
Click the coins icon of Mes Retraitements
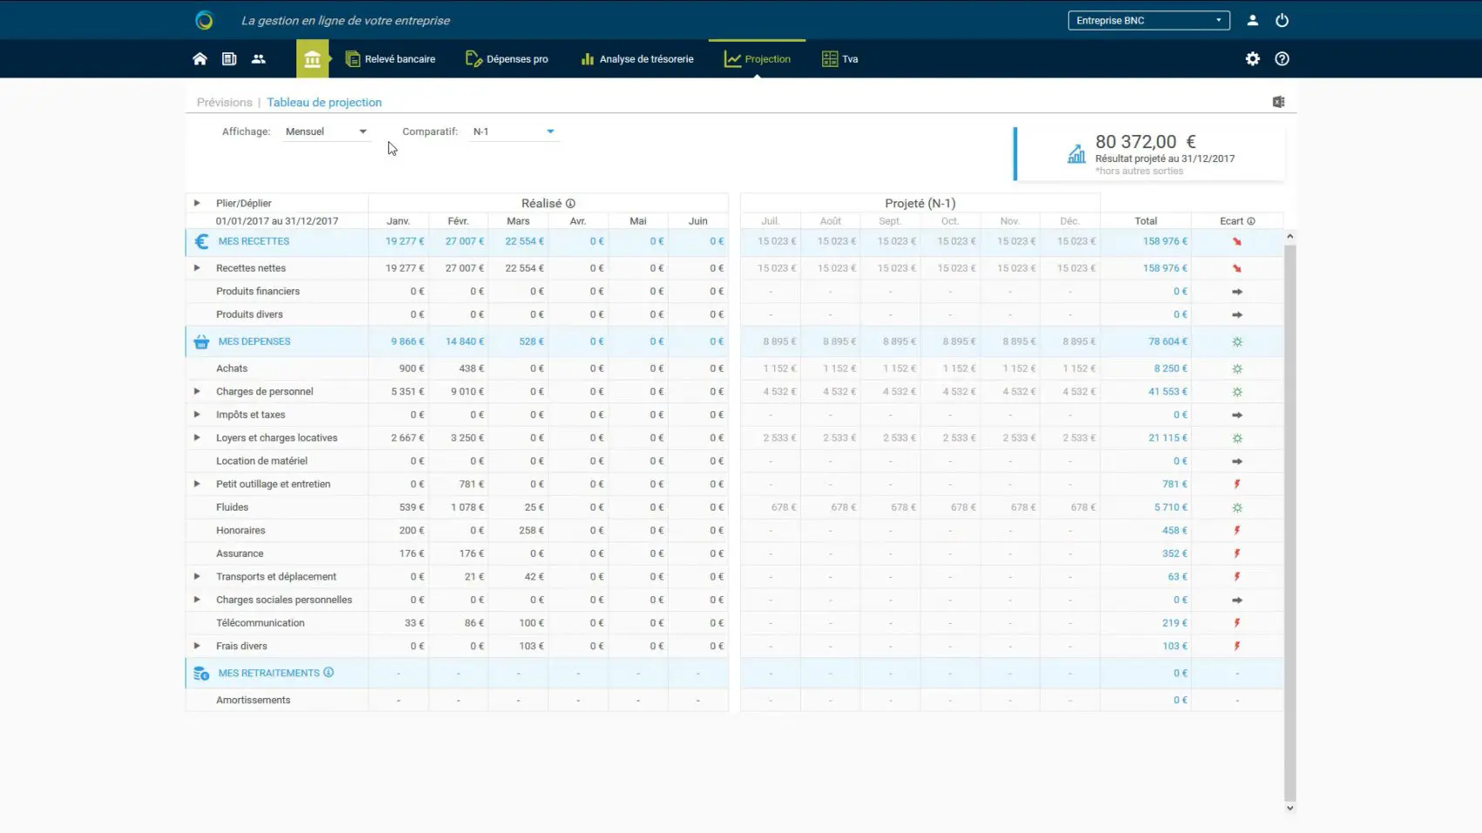pyautogui.click(x=201, y=674)
